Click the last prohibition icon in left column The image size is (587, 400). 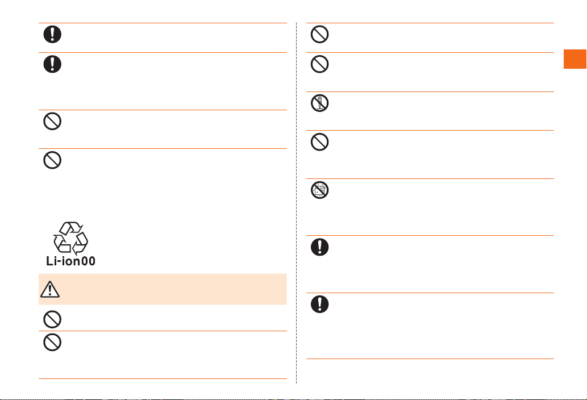point(52,343)
